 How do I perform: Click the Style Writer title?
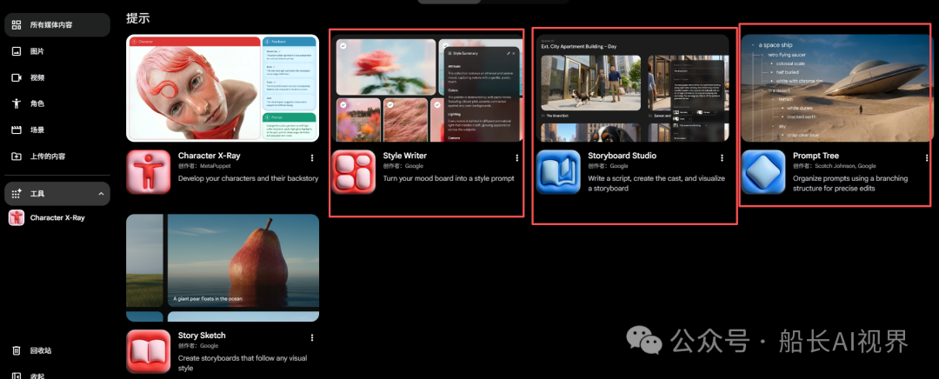click(x=405, y=156)
